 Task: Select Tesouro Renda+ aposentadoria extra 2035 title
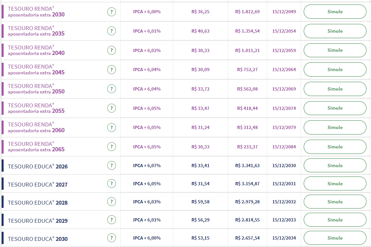[36, 31]
